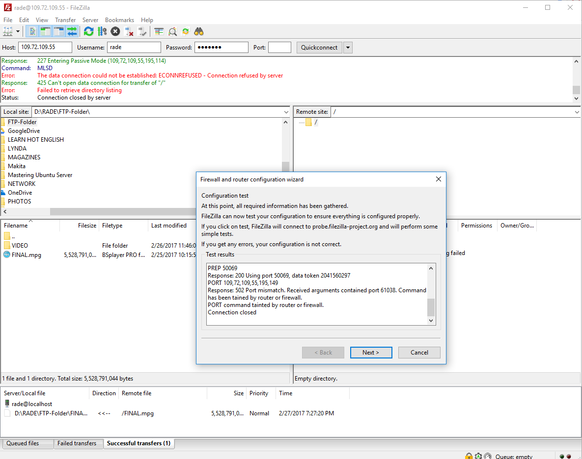Click Next in the wizard
Image resolution: width=582 pixels, height=459 pixels.
point(371,353)
